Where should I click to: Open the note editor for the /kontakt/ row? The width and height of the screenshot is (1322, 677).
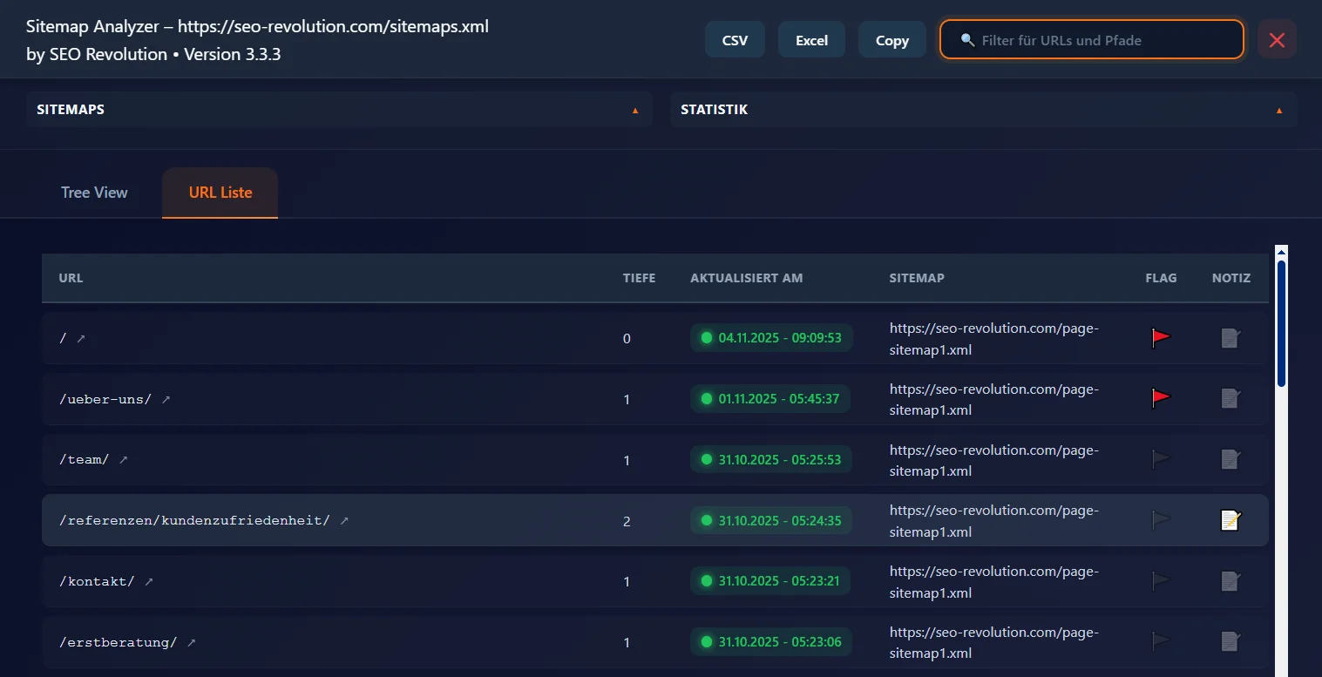[1230, 581]
